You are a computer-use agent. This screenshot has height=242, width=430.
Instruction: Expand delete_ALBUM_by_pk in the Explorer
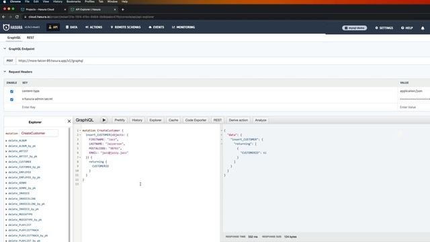pos(21,146)
